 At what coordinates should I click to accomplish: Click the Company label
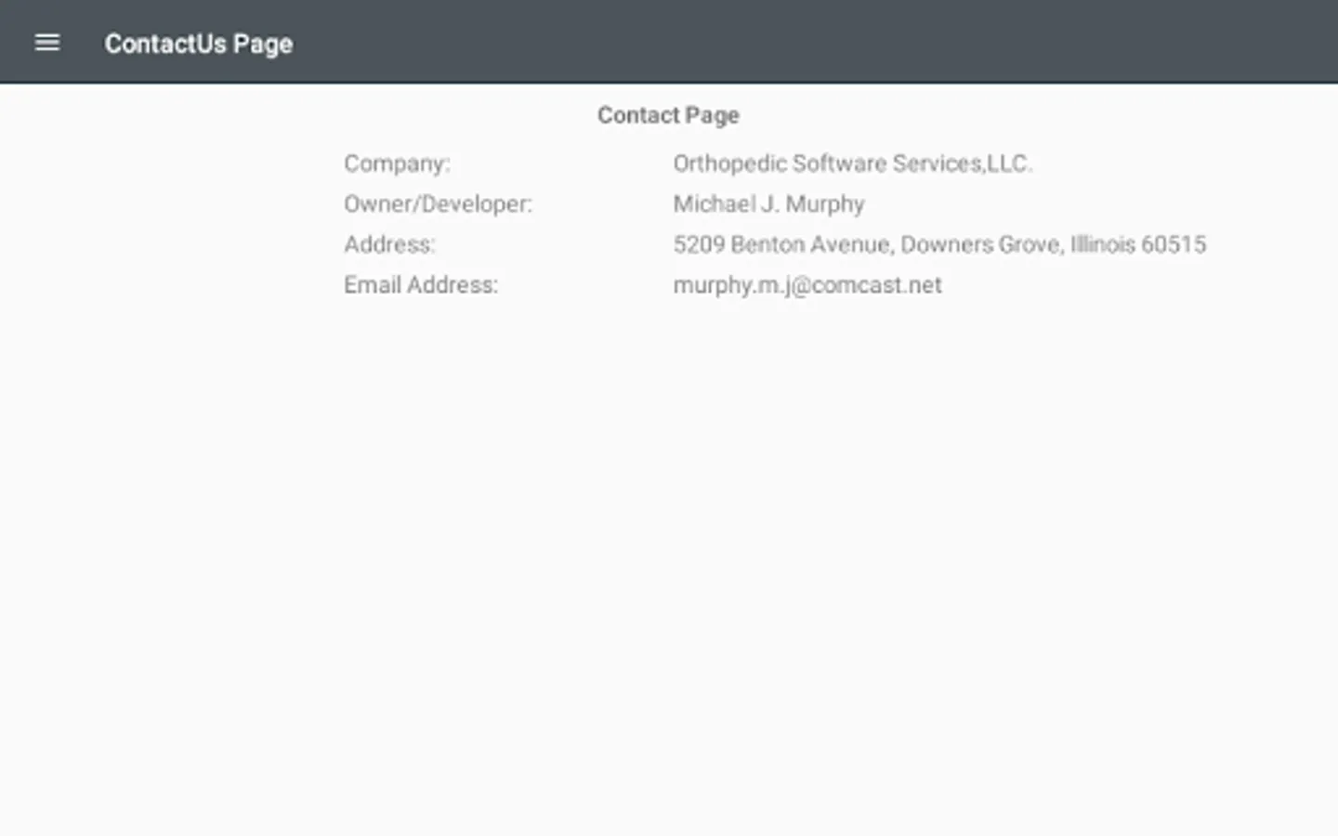tap(397, 163)
